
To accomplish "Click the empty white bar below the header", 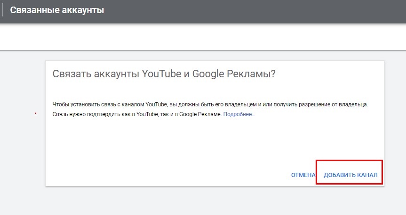I will [203, 37].
